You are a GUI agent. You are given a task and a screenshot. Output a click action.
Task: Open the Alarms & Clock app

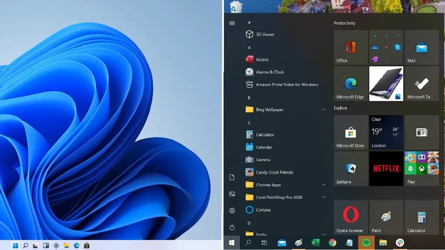270,72
